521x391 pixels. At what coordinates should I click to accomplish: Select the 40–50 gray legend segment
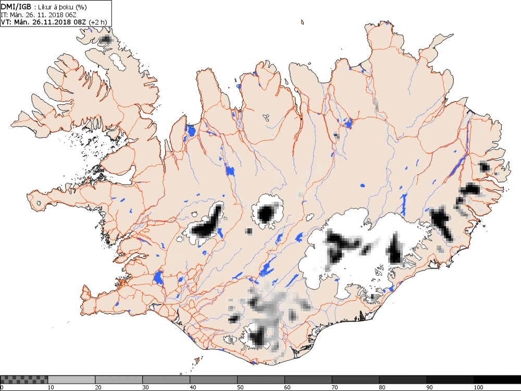[x=213, y=380]
